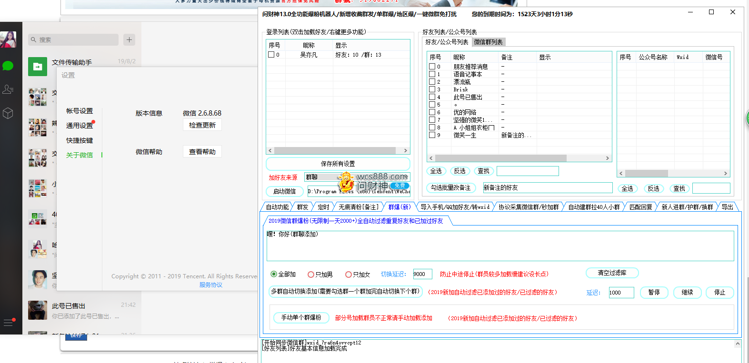The height and width of the screenshot is (363, 749).
Task: Select 关于微信 in WeChat settings
Action: coord(80,155)
